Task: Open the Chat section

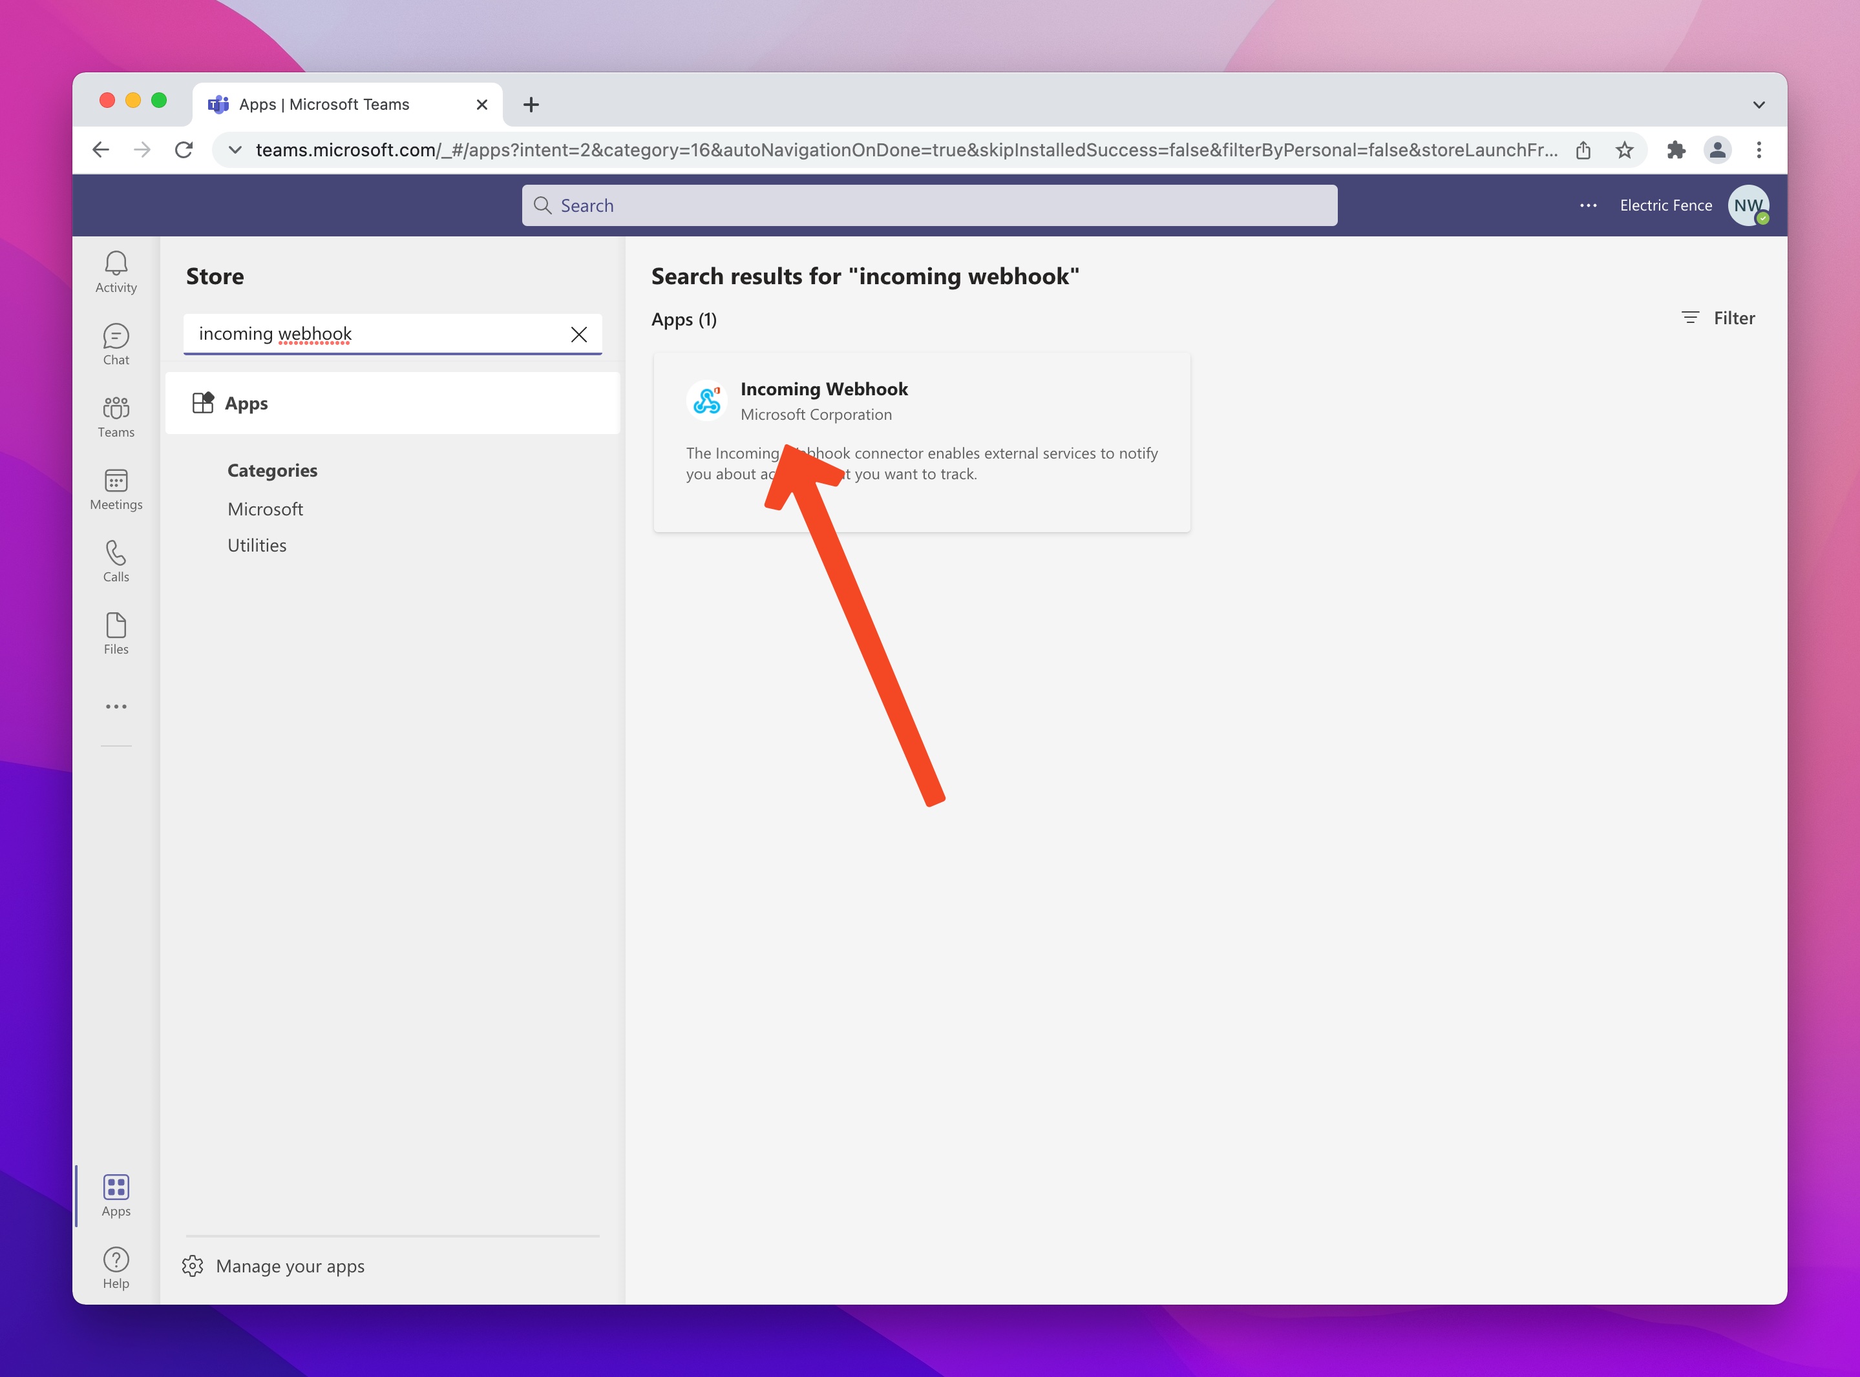Action: click(x=116, y=344)
